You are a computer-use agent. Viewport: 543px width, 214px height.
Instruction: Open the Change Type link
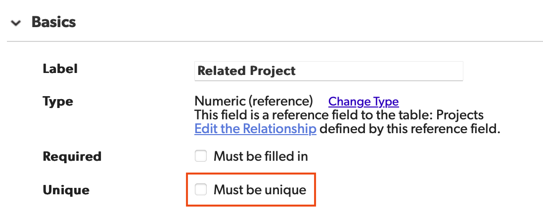pyautogui.click(x=363, y=102)
